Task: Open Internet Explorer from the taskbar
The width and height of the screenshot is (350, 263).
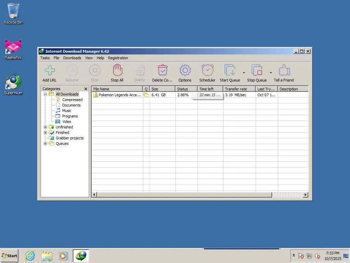Action: pos(30,255)
